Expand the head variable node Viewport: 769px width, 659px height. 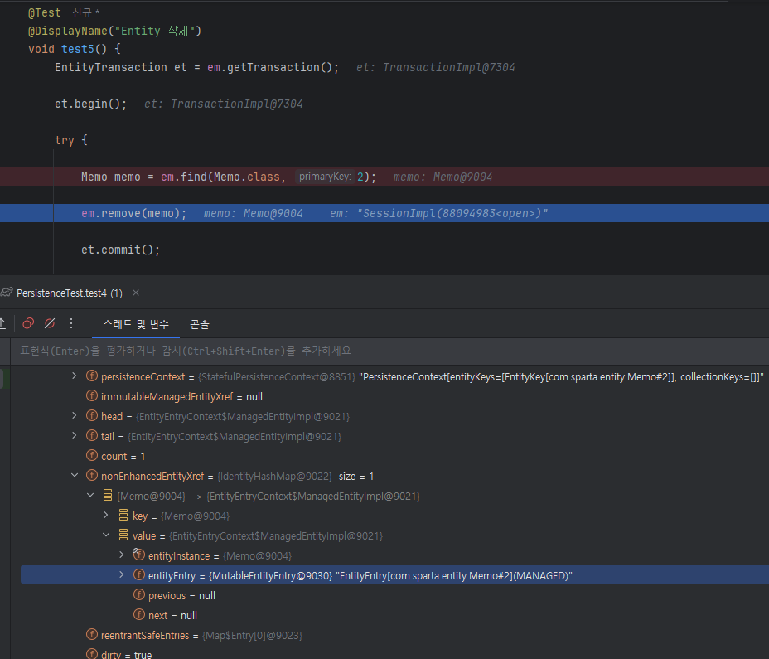point(75,415)
